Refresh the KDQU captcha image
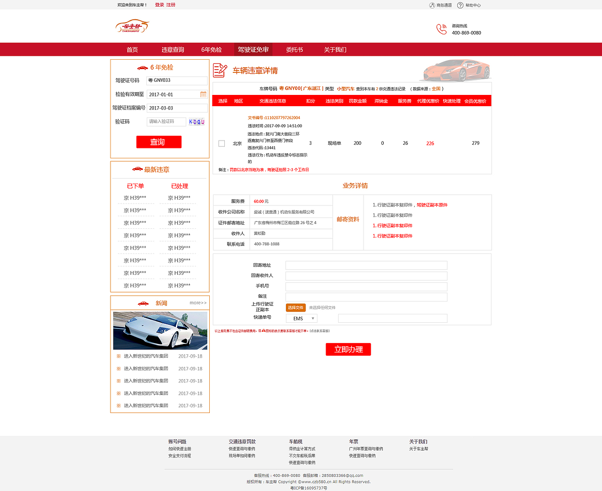 [197, 122]
